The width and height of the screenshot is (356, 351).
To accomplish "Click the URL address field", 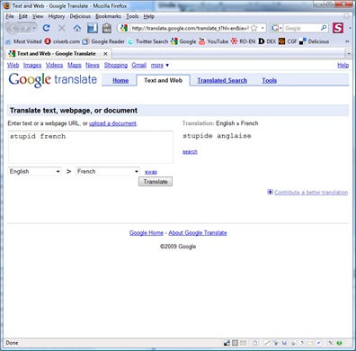I will pyautogui.click(x=190, y=28).
